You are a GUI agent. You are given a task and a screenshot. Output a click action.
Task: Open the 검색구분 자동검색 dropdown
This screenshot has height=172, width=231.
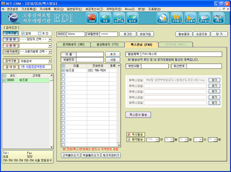click(50, 61)
